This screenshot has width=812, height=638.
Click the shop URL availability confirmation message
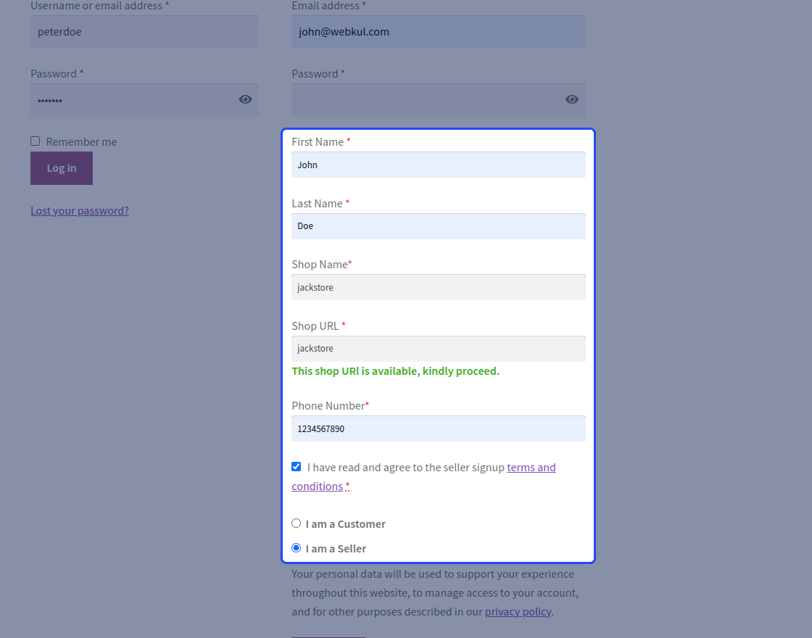click(x=395, y=371)
